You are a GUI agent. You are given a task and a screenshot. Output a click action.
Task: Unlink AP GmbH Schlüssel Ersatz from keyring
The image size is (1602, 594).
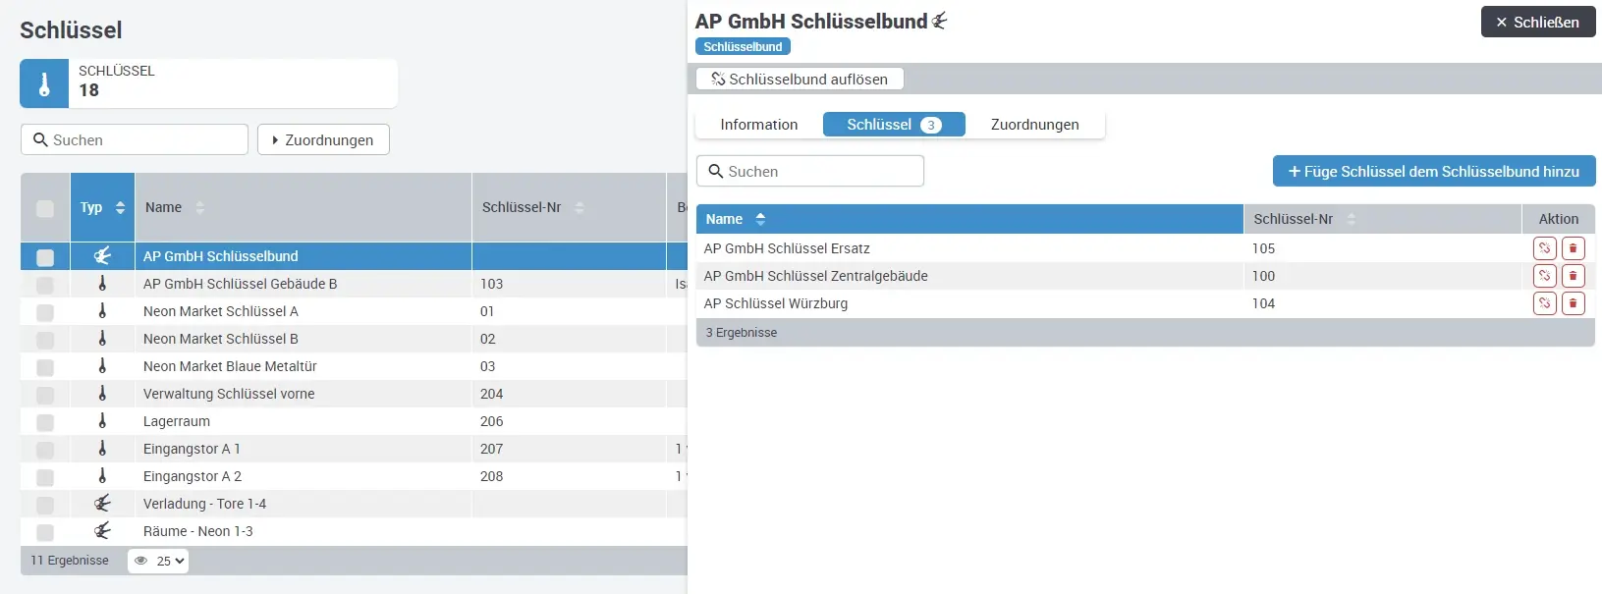coord(1545,248)
